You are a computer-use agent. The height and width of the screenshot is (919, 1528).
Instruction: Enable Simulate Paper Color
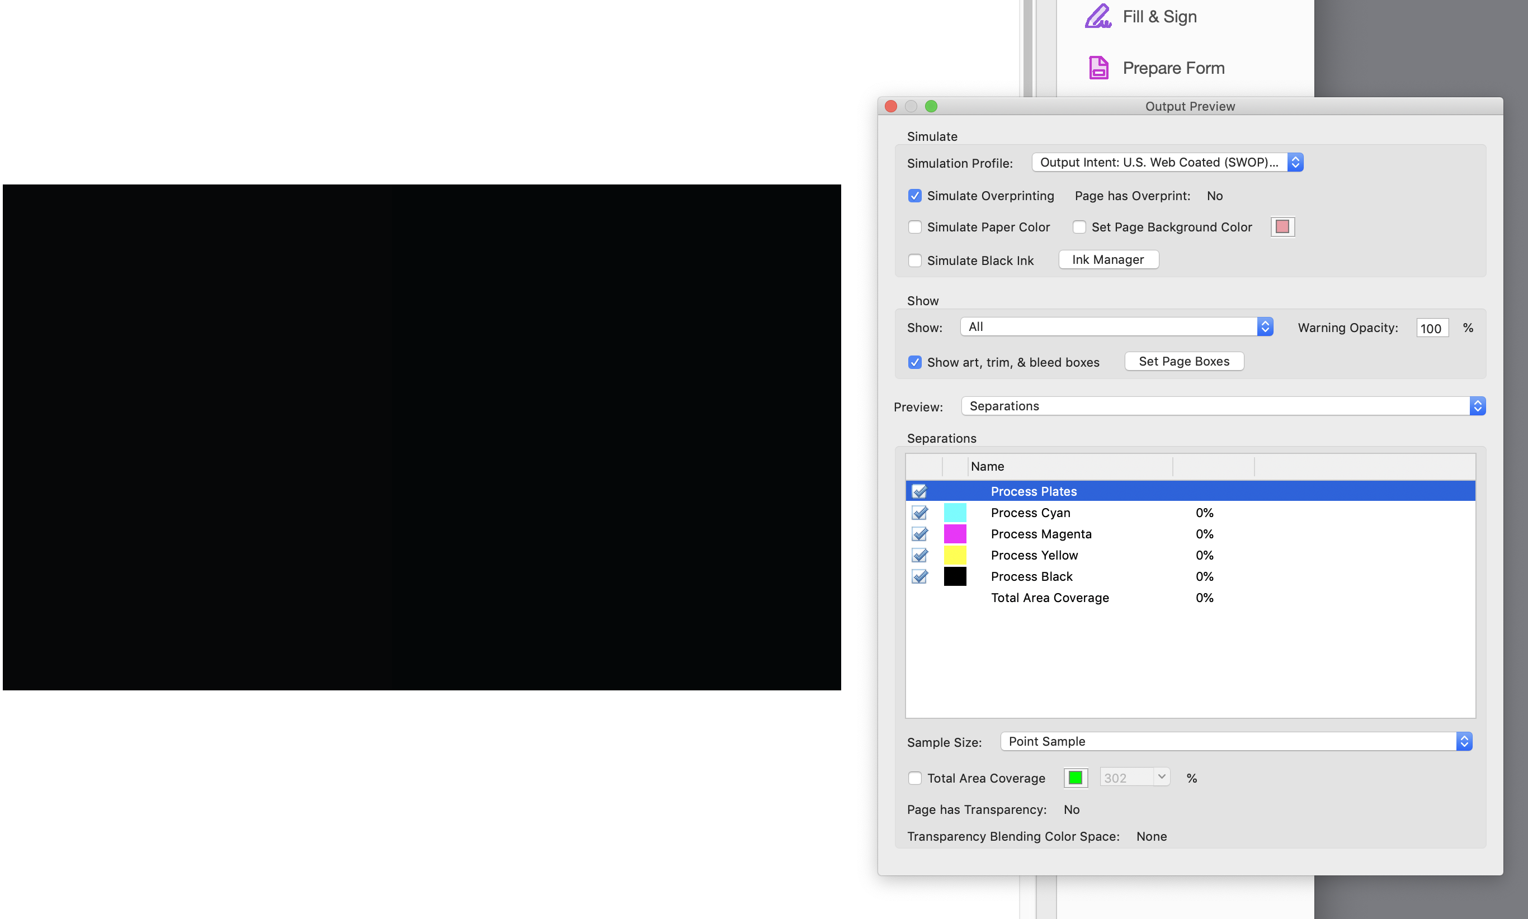coord(915,226)
